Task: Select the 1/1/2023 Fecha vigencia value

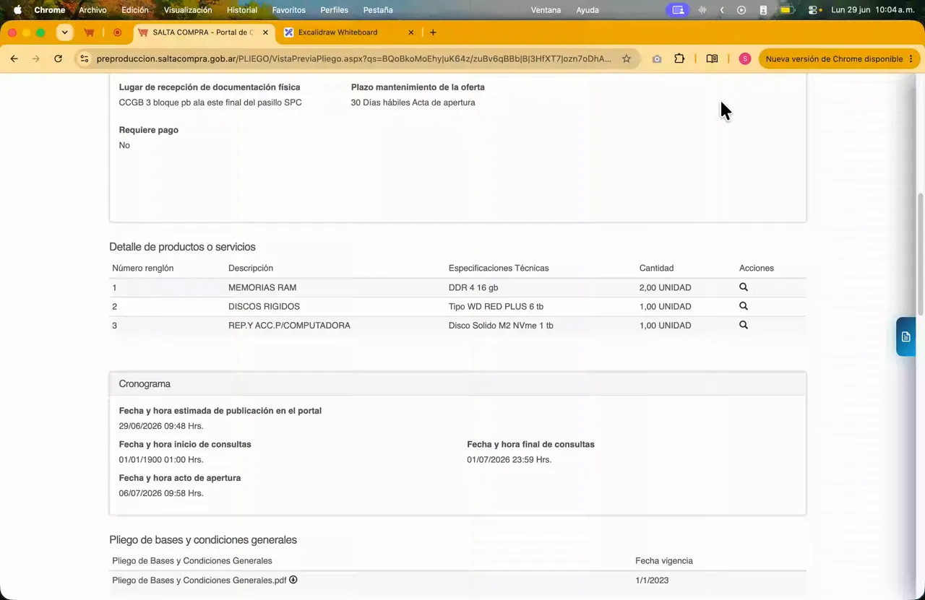Action: pyautogui.click(x=652, y=581)
